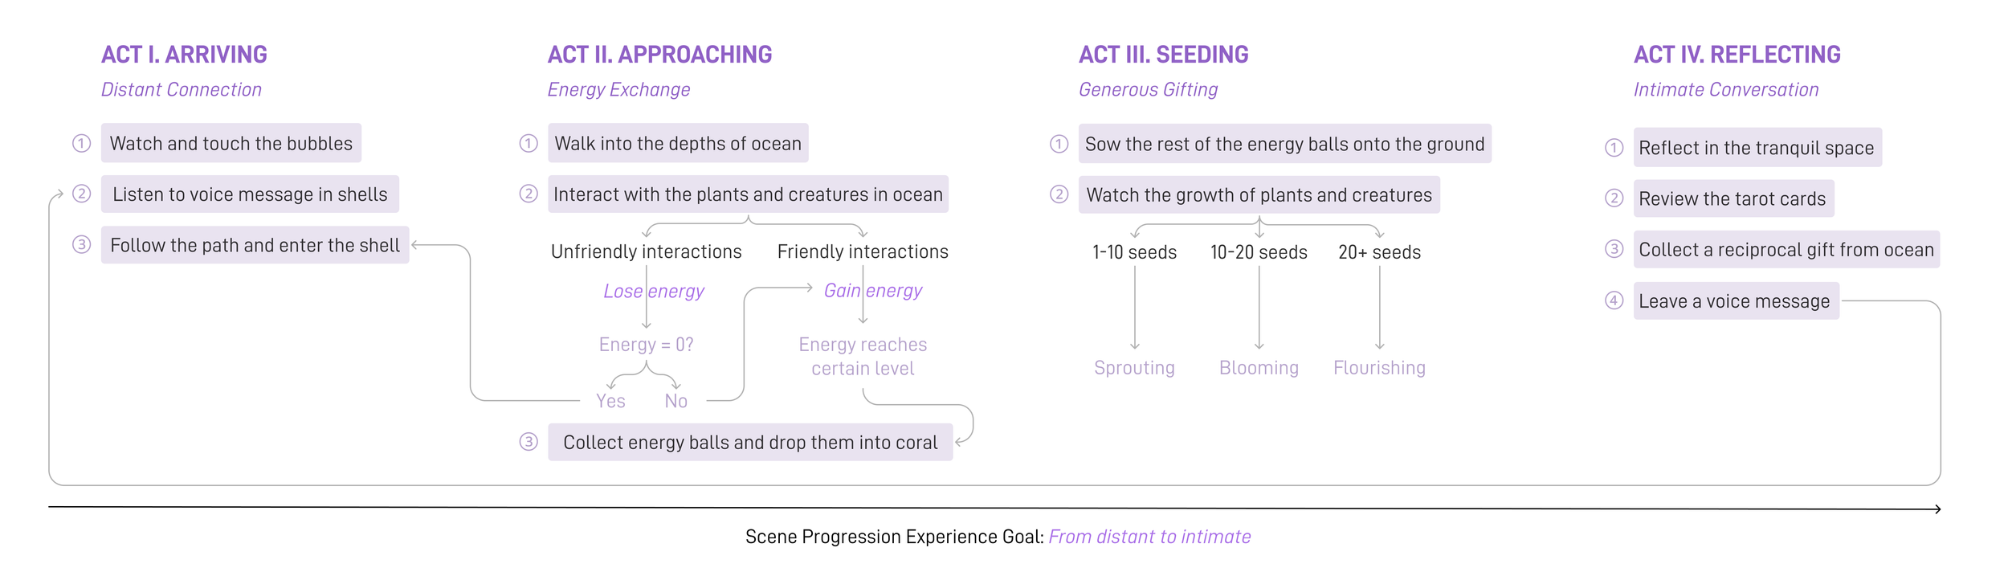Image resolution: width=2008 pixels, height=572 pixels.
Task: Click the circled 2 beside Review the tarot cards
Action: point(1614,198)
